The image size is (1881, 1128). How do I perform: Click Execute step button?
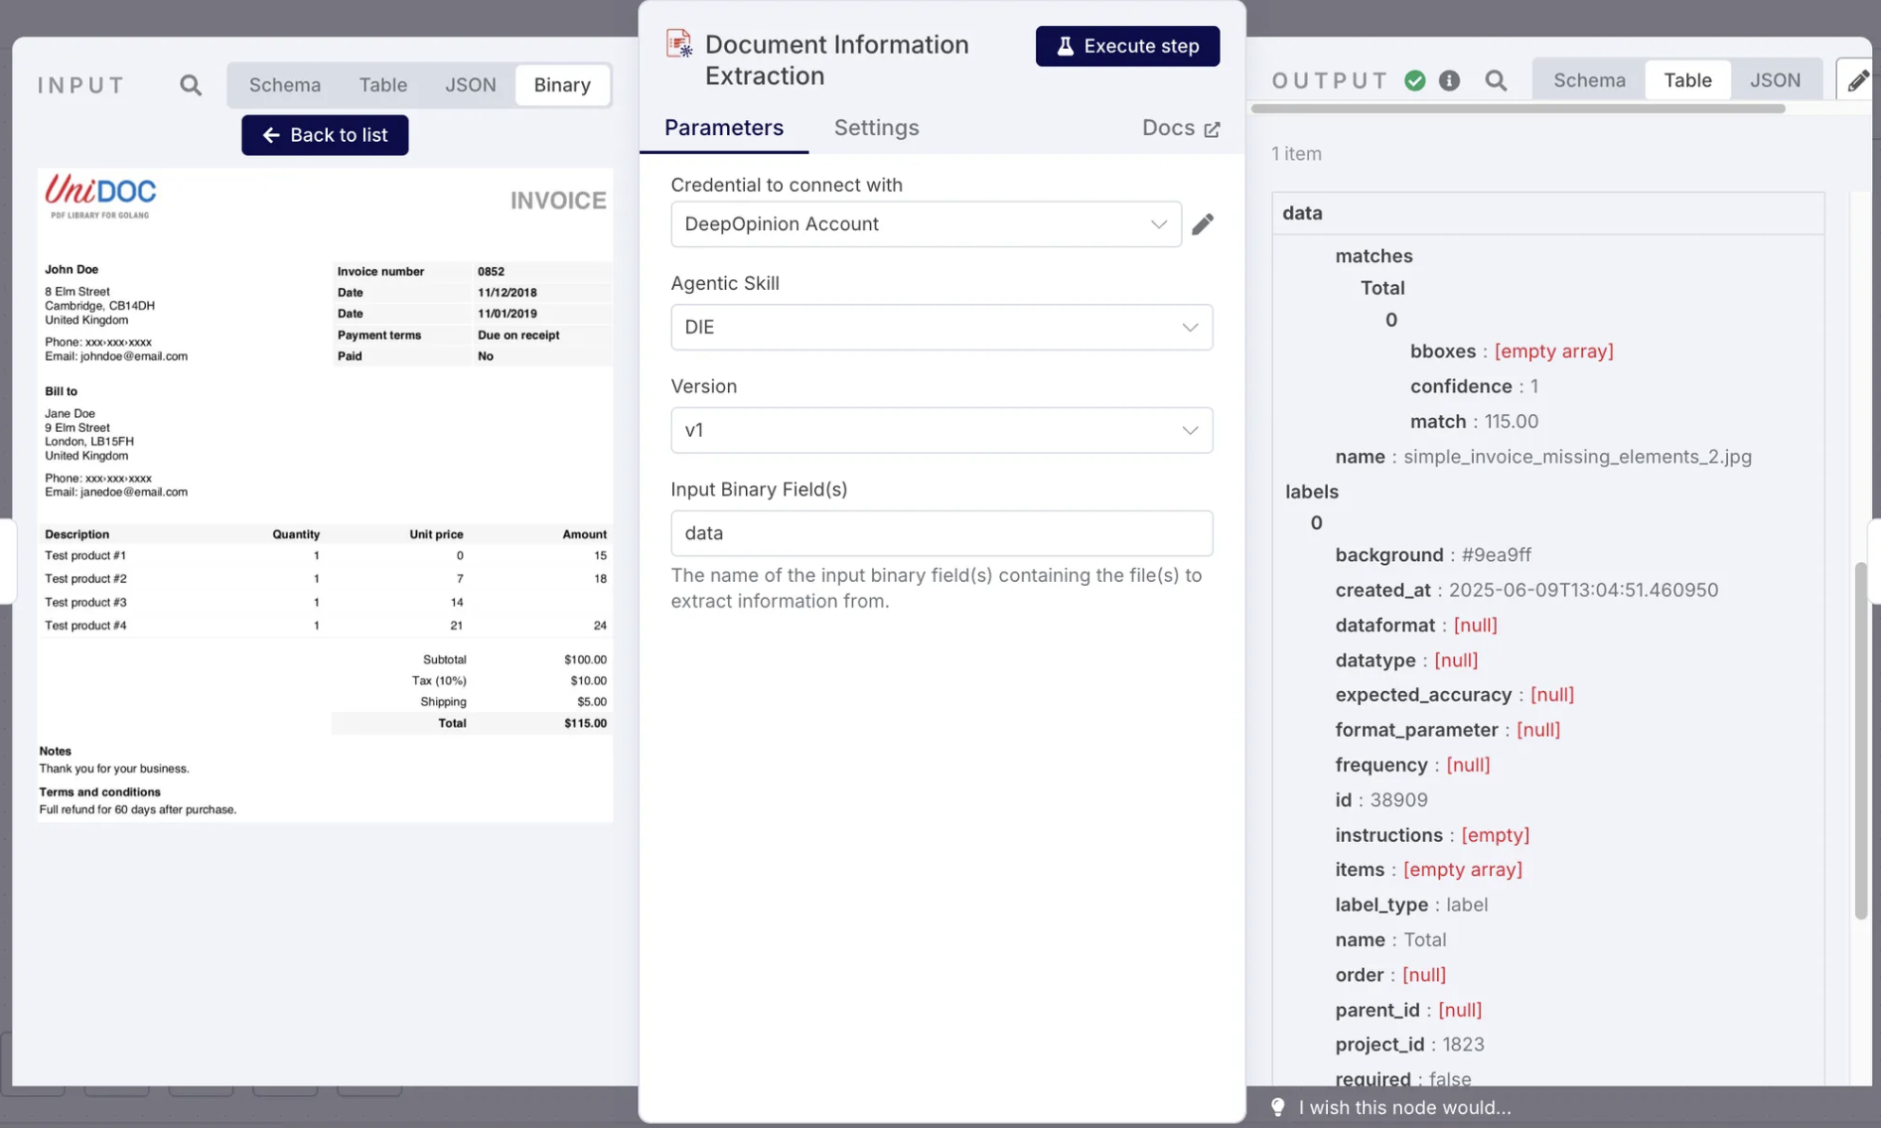pyautogui.click(x=1127, y=46)
